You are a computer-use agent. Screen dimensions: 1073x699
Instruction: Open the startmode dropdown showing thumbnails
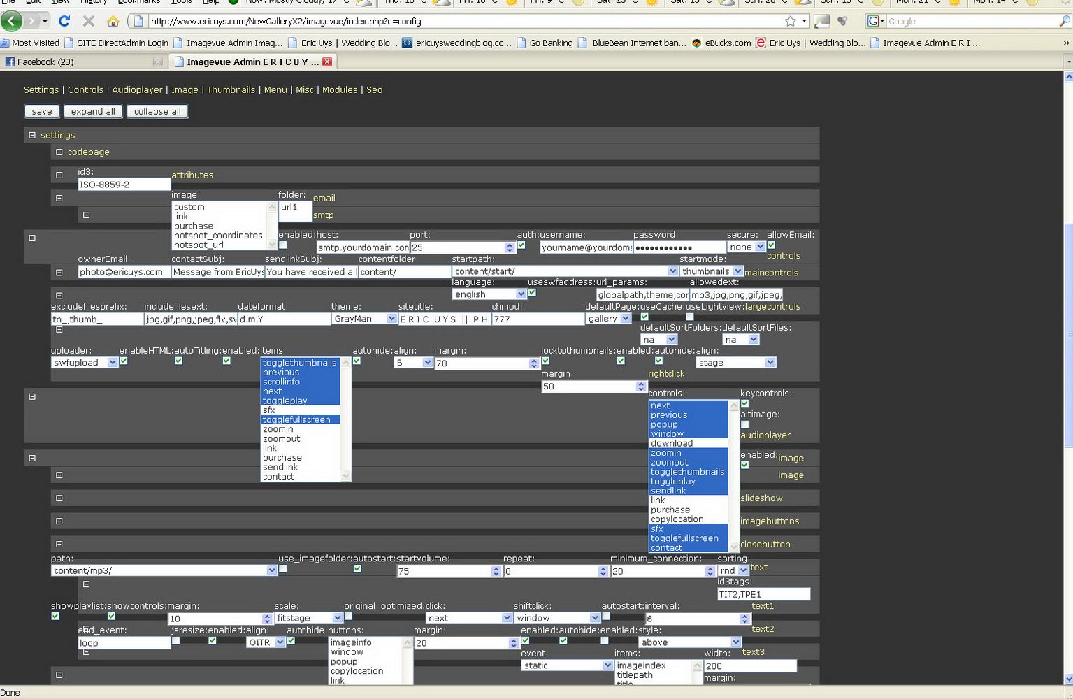pos(712,271)
